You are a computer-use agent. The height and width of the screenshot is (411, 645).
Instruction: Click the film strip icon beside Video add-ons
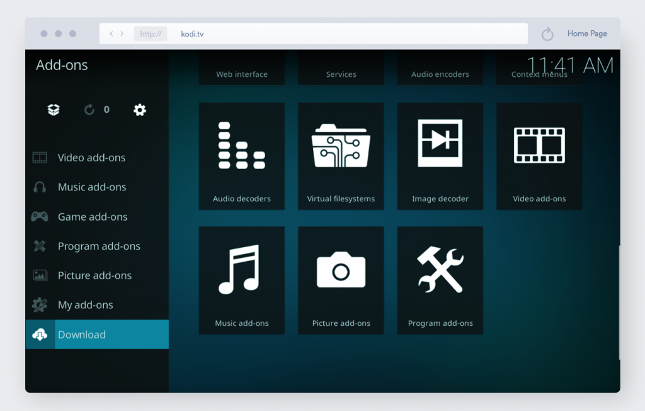[40, 158]
